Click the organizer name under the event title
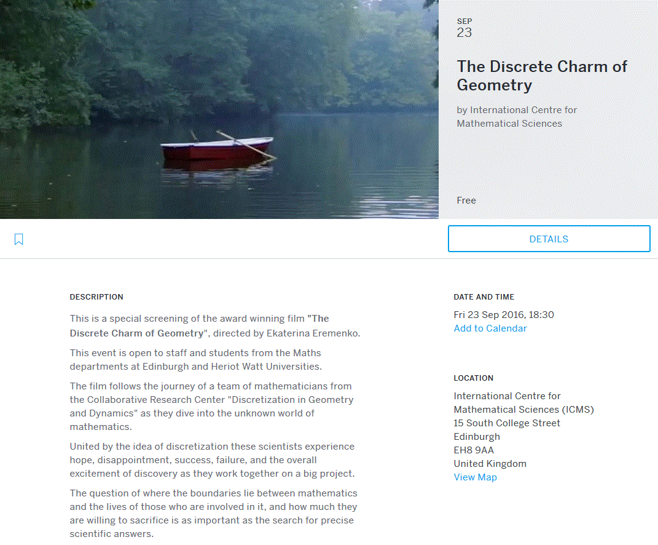 (517, 117)
